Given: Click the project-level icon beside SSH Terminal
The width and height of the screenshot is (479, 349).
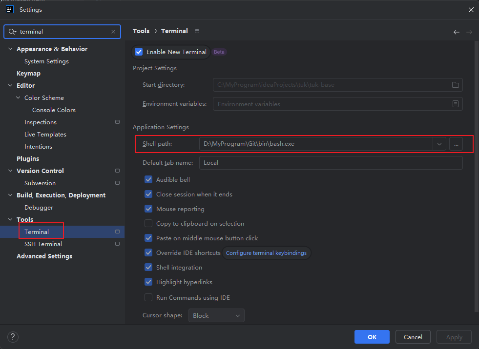Looking at the screenshot, I should 117,244.
